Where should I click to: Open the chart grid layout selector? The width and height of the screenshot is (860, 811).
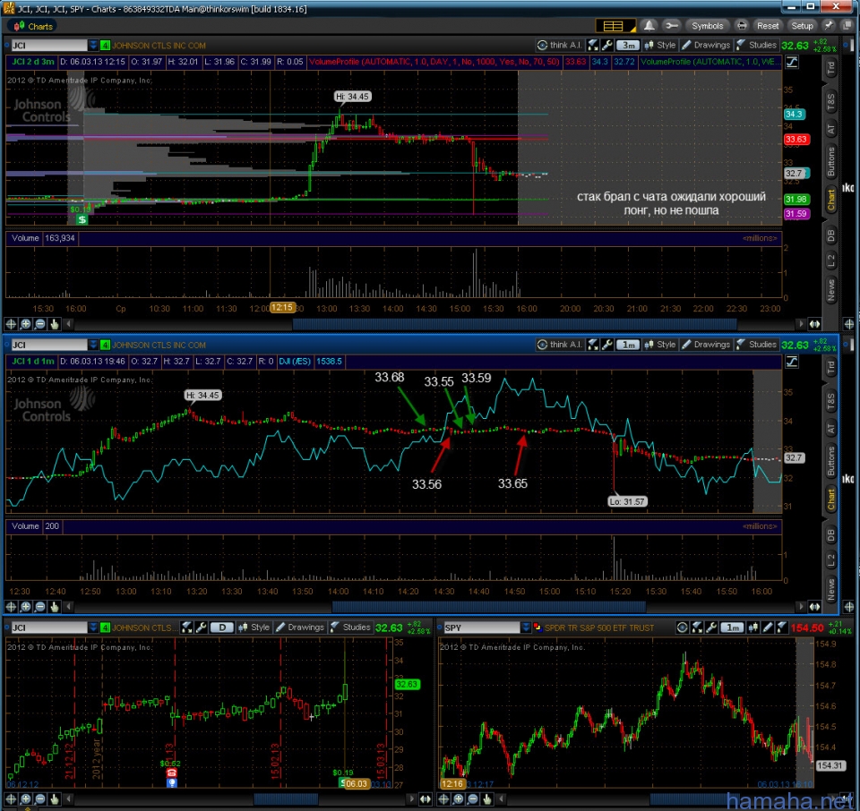tap(615, 26)
